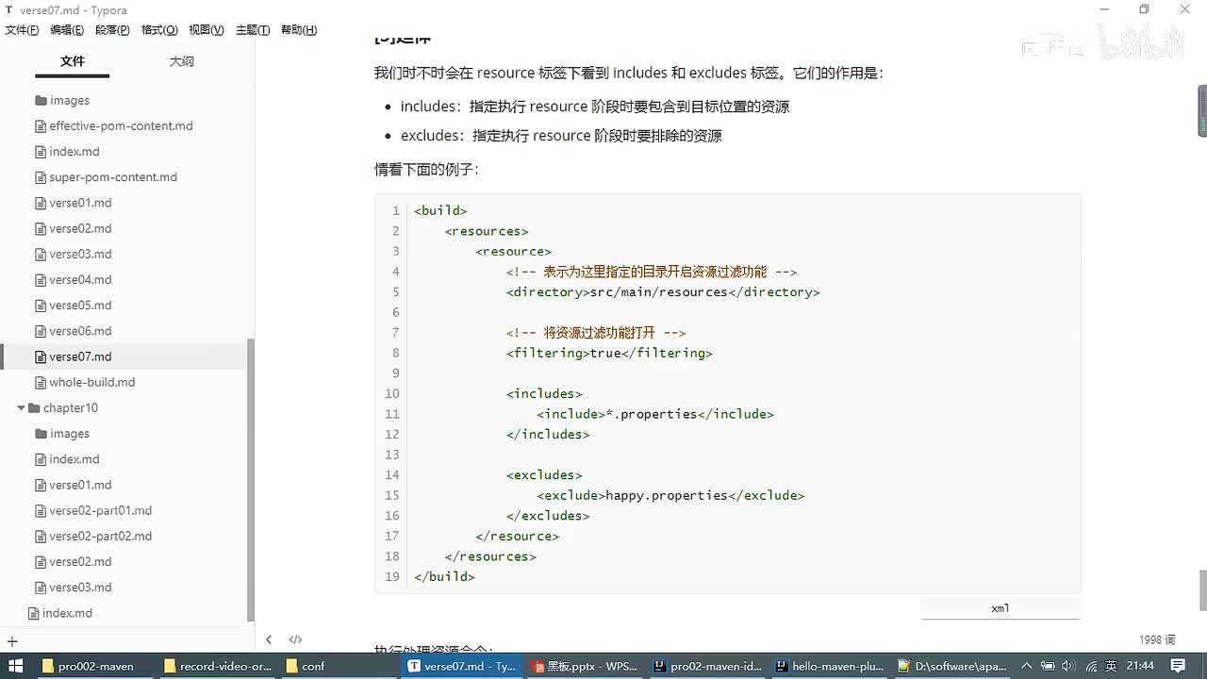This screenshot has height=679, width=1207.
Task: Open the 帮助 menu
Action: (x=299, y=30)
